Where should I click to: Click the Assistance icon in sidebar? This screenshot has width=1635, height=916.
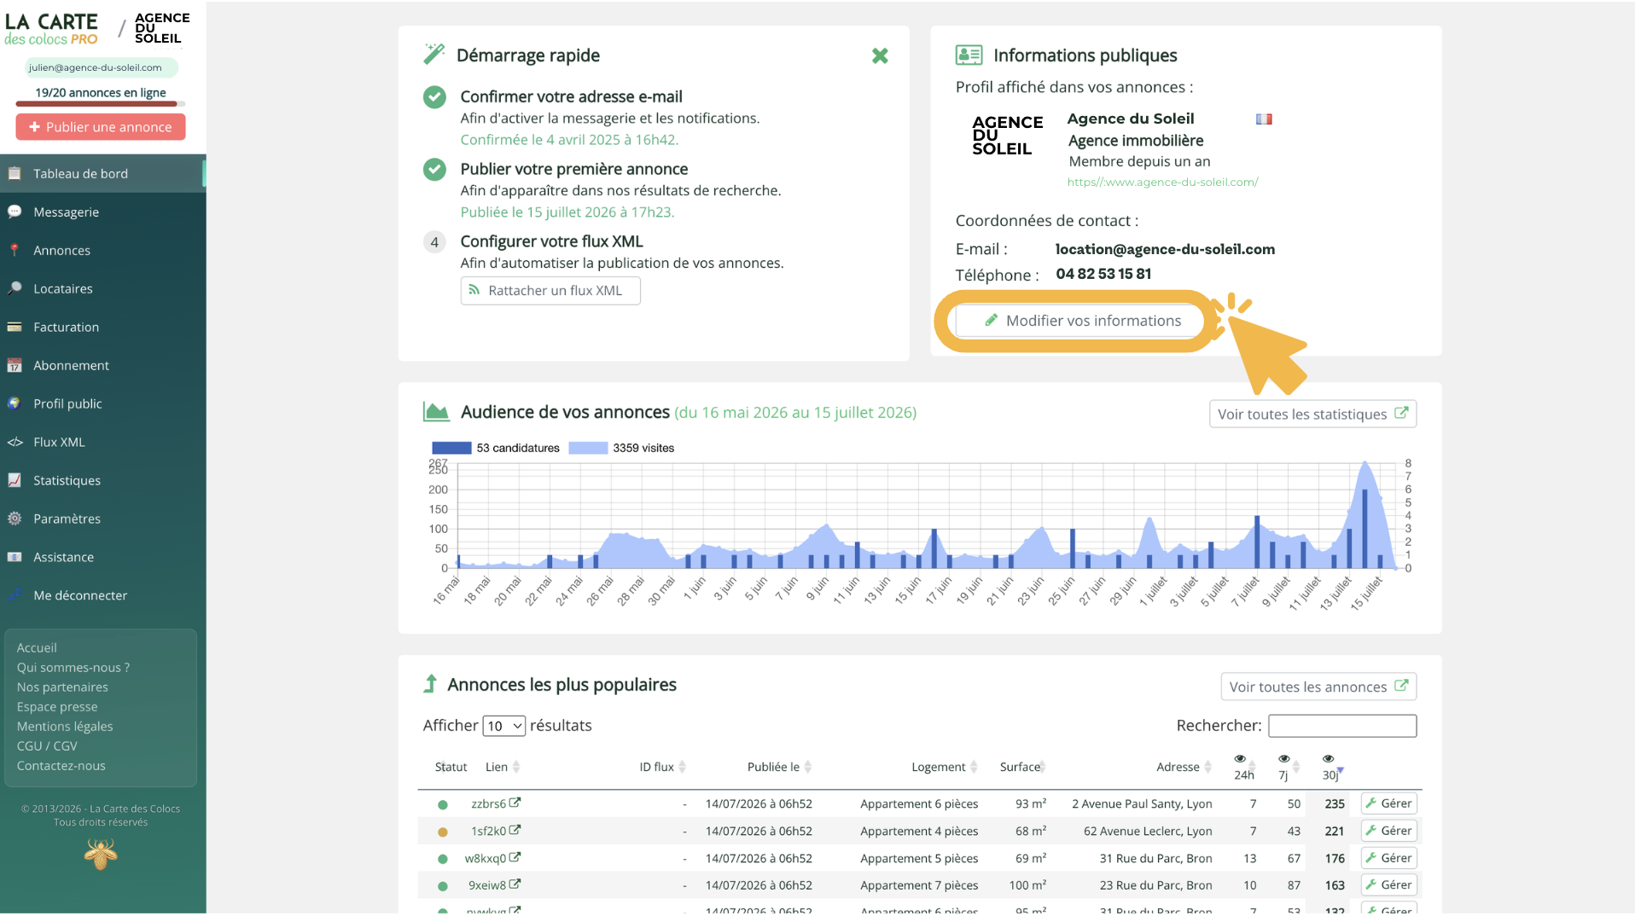click(x=15, y=557)
